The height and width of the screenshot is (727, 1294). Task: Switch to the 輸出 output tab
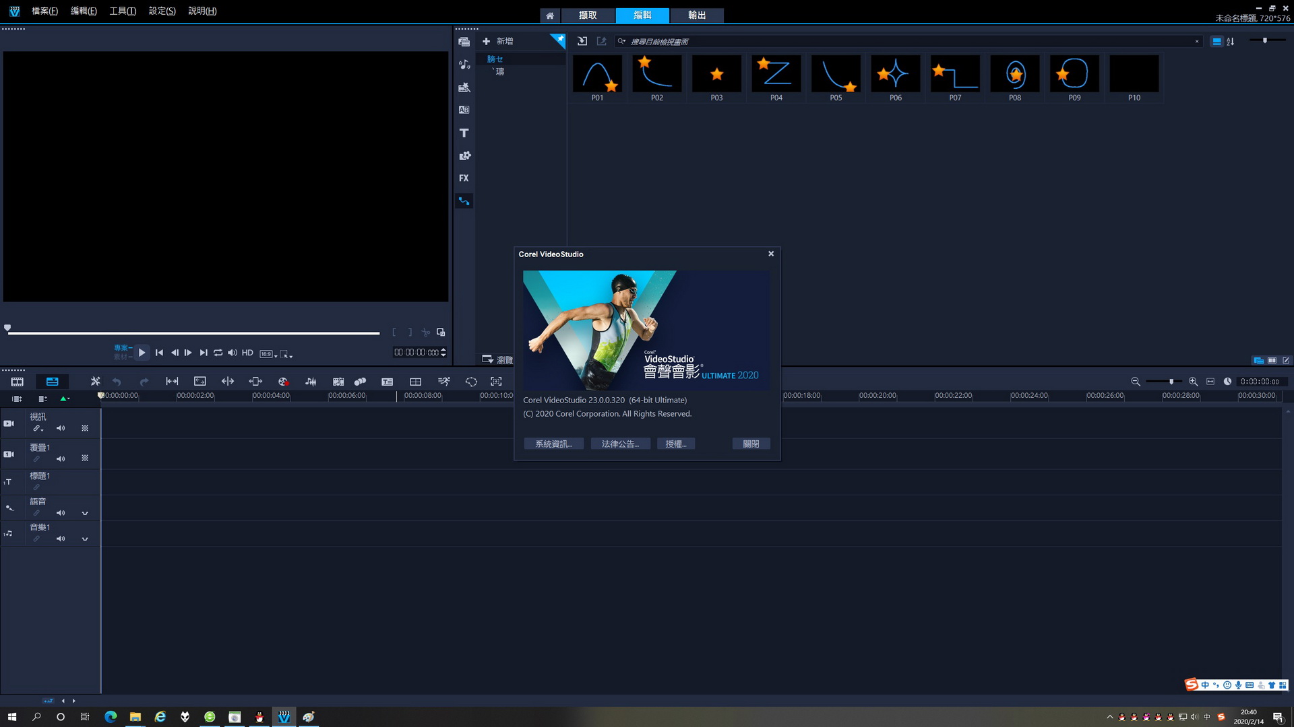(697, 15)
